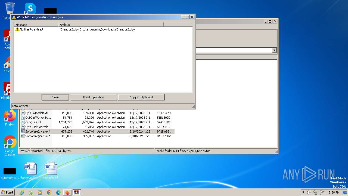Click the Qt5QmlModels.dll file icon
This screenshot has width=348, height=196.
click(23, 113)
